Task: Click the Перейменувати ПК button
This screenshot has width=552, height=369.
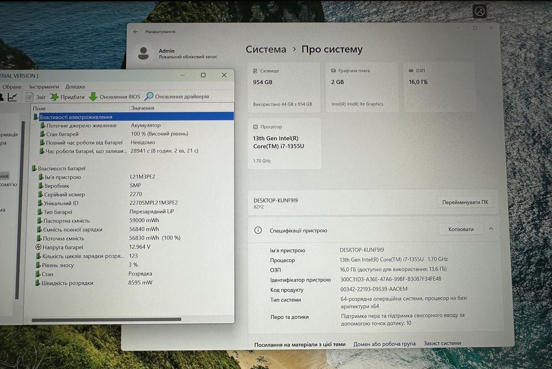Action: [x=465, y=202]
